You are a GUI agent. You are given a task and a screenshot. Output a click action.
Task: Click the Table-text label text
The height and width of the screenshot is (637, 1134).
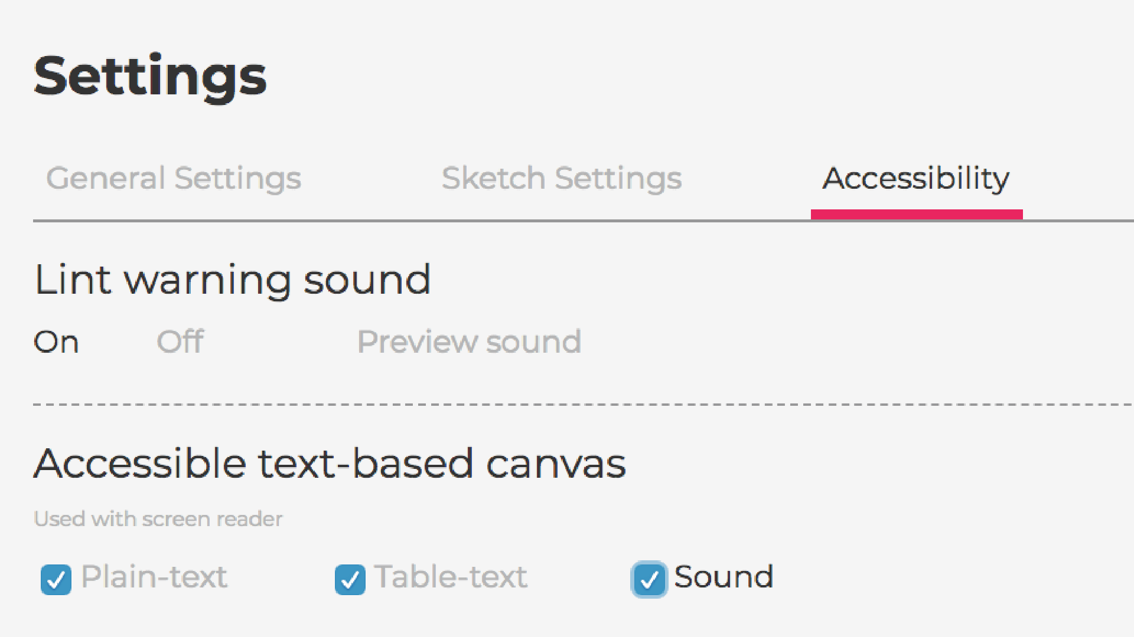pyautogui.click(x=451, y=577)
